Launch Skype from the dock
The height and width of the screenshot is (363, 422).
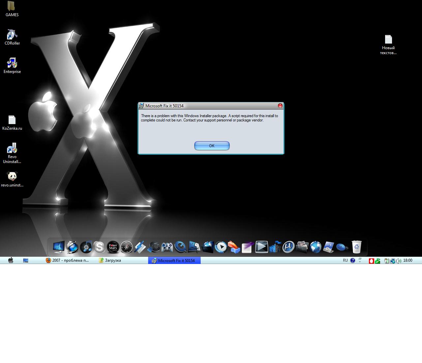tap(99, 247)
